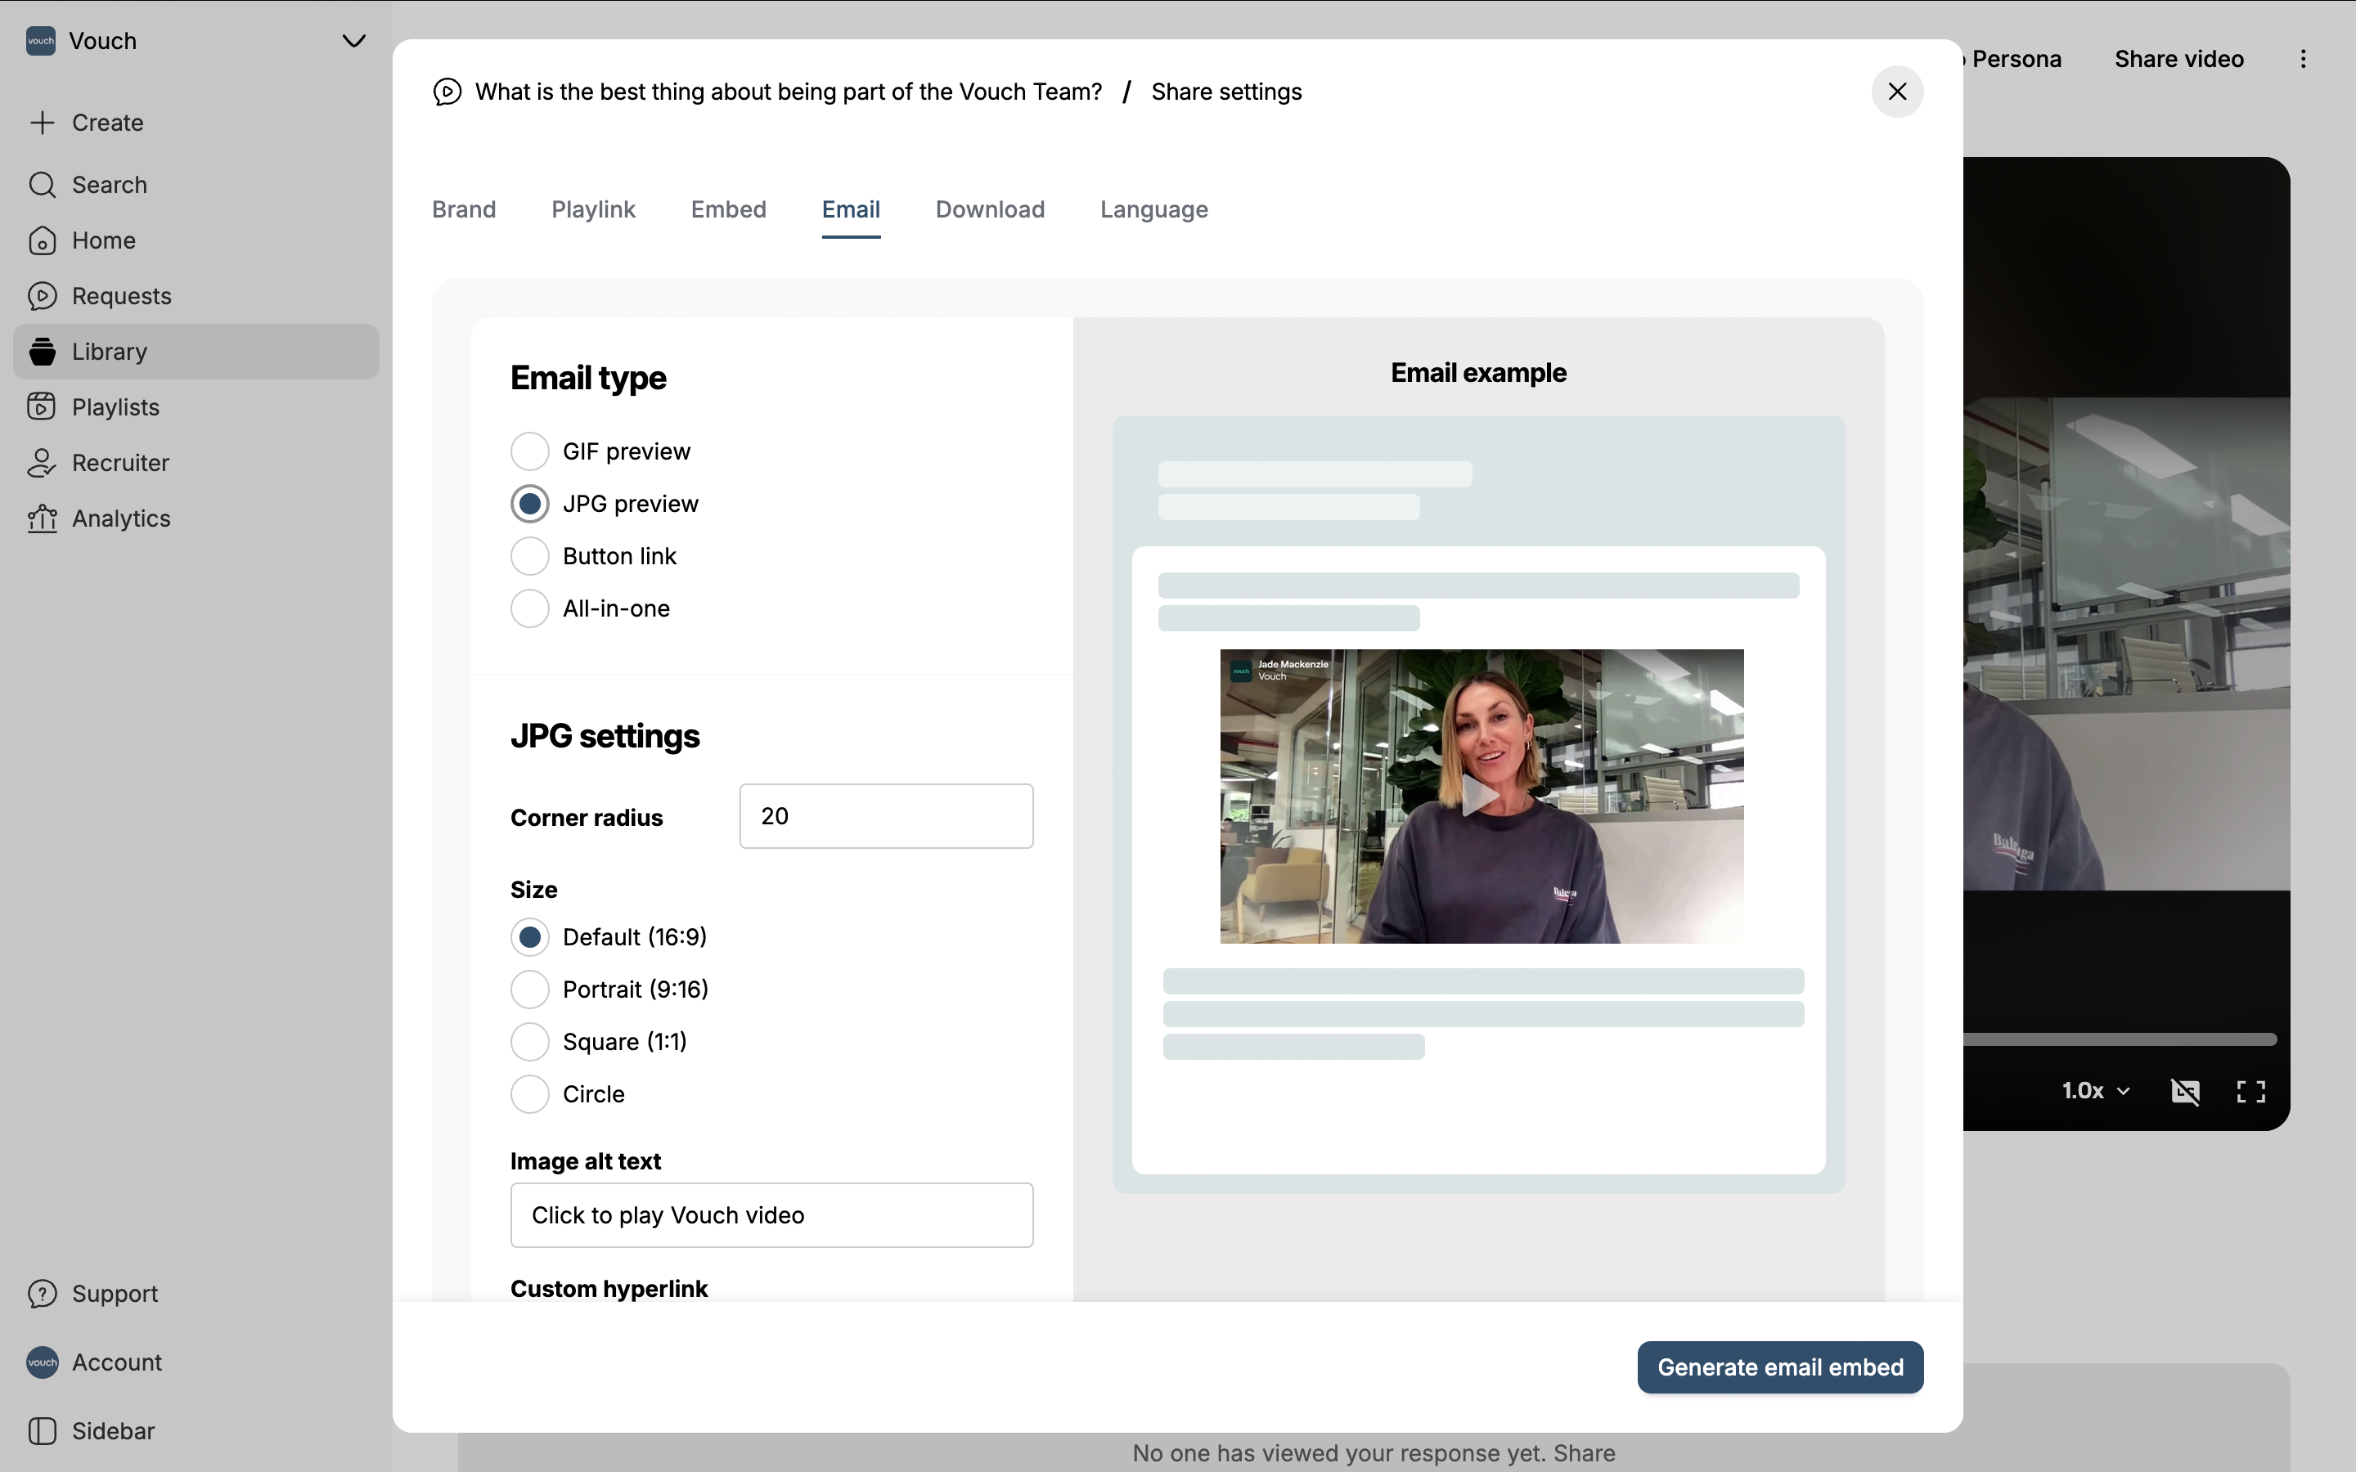This screenshot has width=2356, height=1472.
Task: Open the Recruiter person icon
Action: click(x=42, y=462)
